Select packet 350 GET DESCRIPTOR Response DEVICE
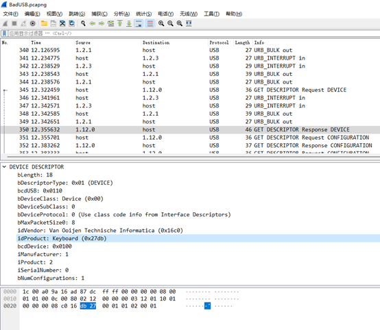Image resolution: width=380 pixels, height=330 pixels. coord(190,129)
